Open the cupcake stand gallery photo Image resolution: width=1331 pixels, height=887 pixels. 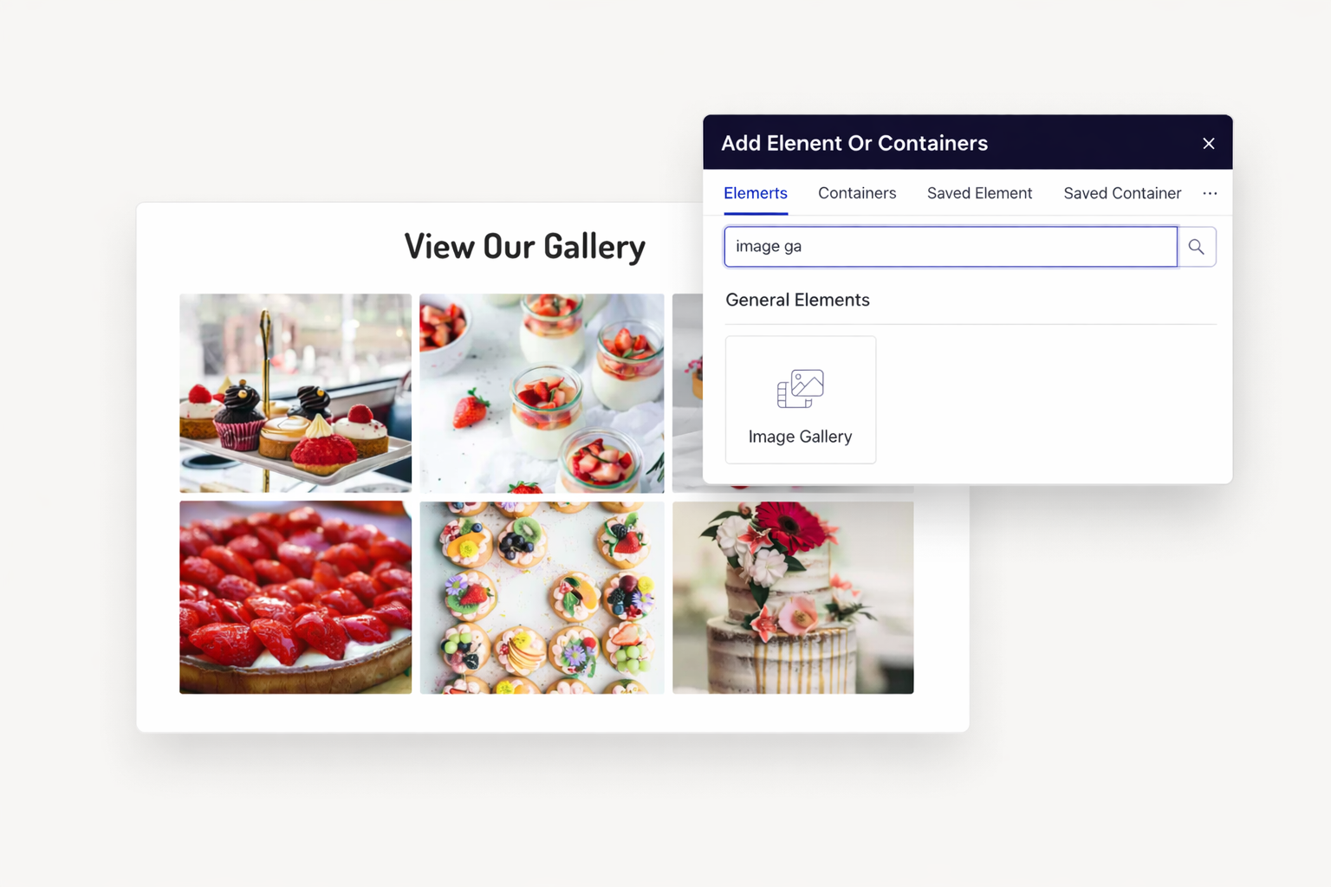pos(295,393)
